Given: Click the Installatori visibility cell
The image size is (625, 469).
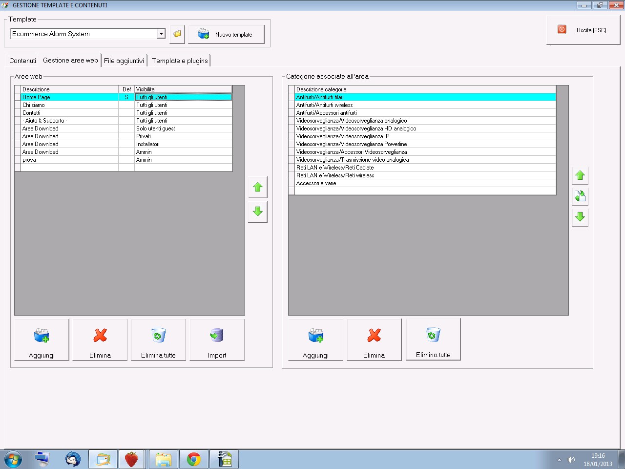Looking at the screenshot, I should 183,144.
